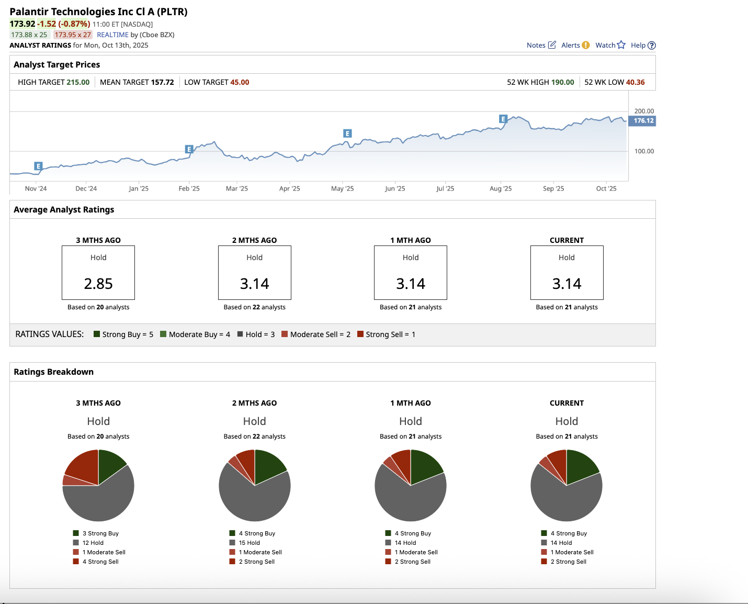The image size is (748, 604).
Task: Click the CURRENT ratings breakdown pie chart
Action: point(566,486)
